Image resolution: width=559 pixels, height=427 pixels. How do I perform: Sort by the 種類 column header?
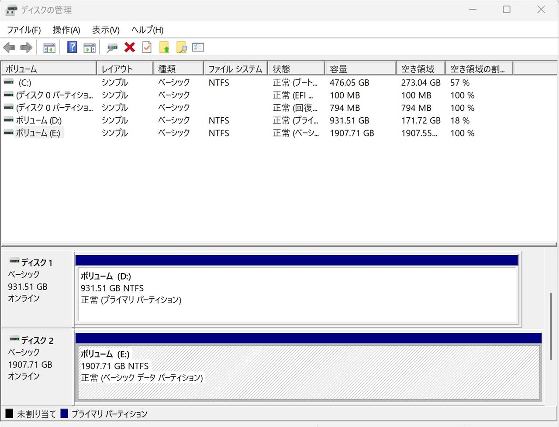179,68
